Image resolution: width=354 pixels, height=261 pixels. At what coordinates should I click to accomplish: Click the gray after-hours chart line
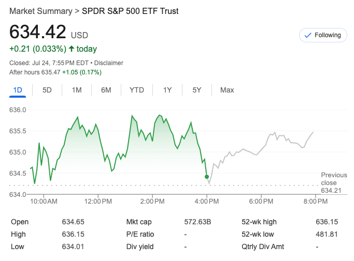(x=259, y=151)
